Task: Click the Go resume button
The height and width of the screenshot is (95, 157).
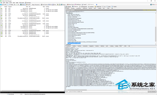Action: point(18,4)
